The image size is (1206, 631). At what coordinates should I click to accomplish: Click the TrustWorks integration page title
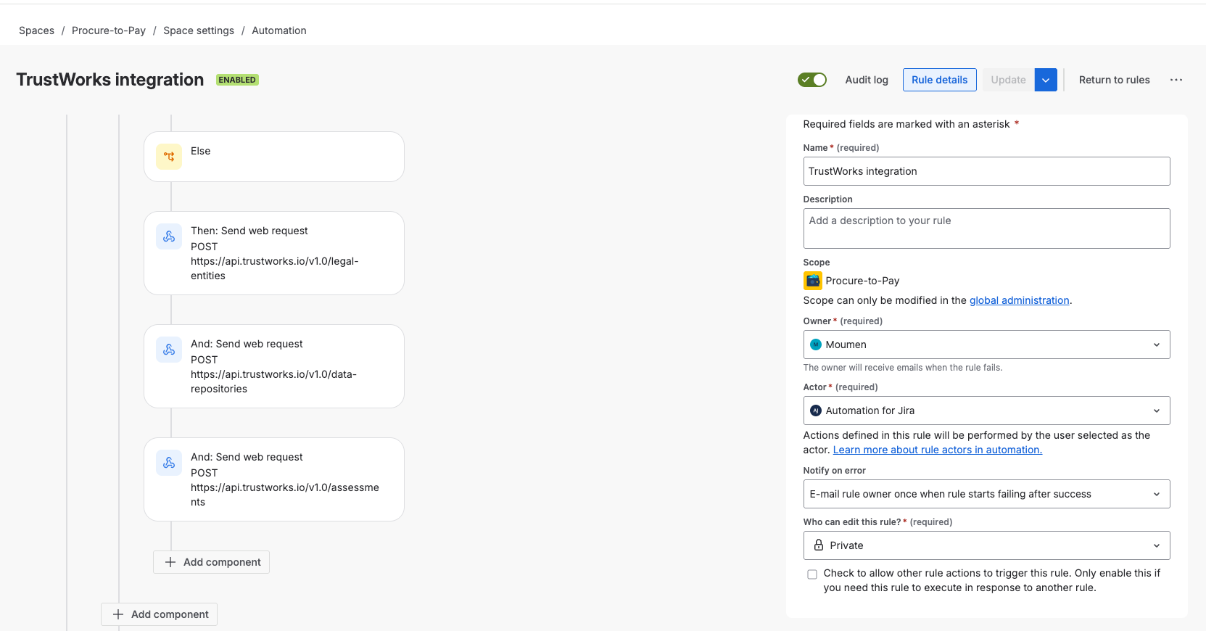(110, 80)
